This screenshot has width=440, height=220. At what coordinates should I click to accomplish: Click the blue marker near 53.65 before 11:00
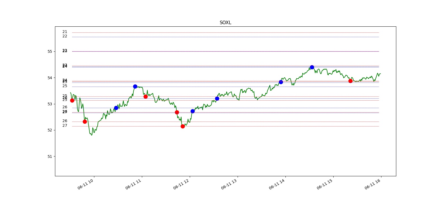coord(135,86)
